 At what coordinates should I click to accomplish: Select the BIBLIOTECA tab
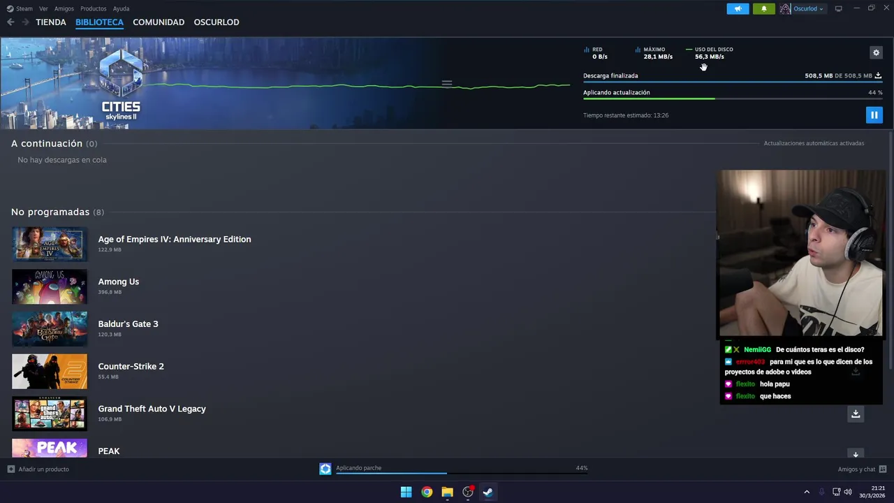click(99, 22)
